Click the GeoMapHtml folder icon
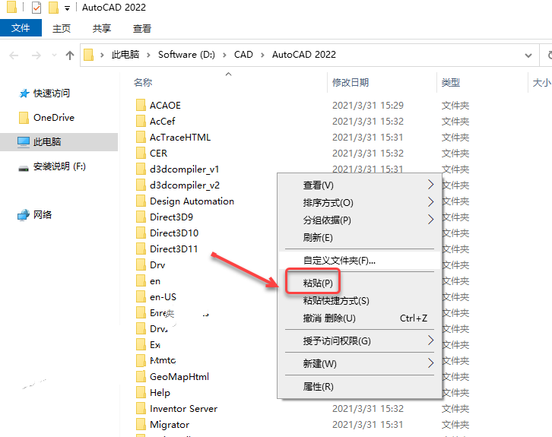The height and width of the screenshot is (437, 552). (141, 377)
